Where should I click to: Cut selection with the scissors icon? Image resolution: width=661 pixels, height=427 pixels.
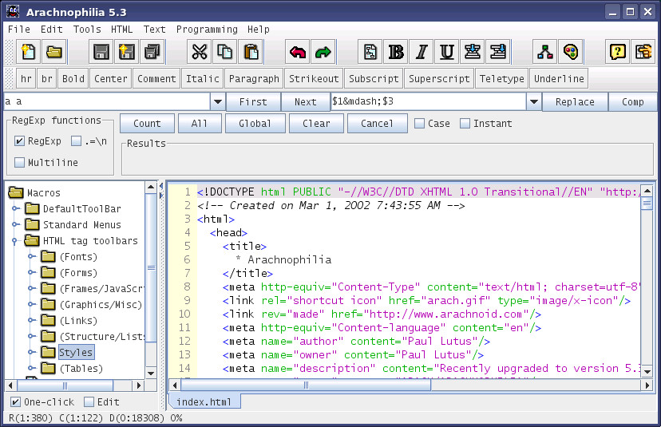200,52
